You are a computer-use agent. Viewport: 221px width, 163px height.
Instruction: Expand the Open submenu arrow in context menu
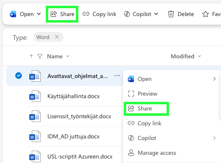(x=214, y=79)
